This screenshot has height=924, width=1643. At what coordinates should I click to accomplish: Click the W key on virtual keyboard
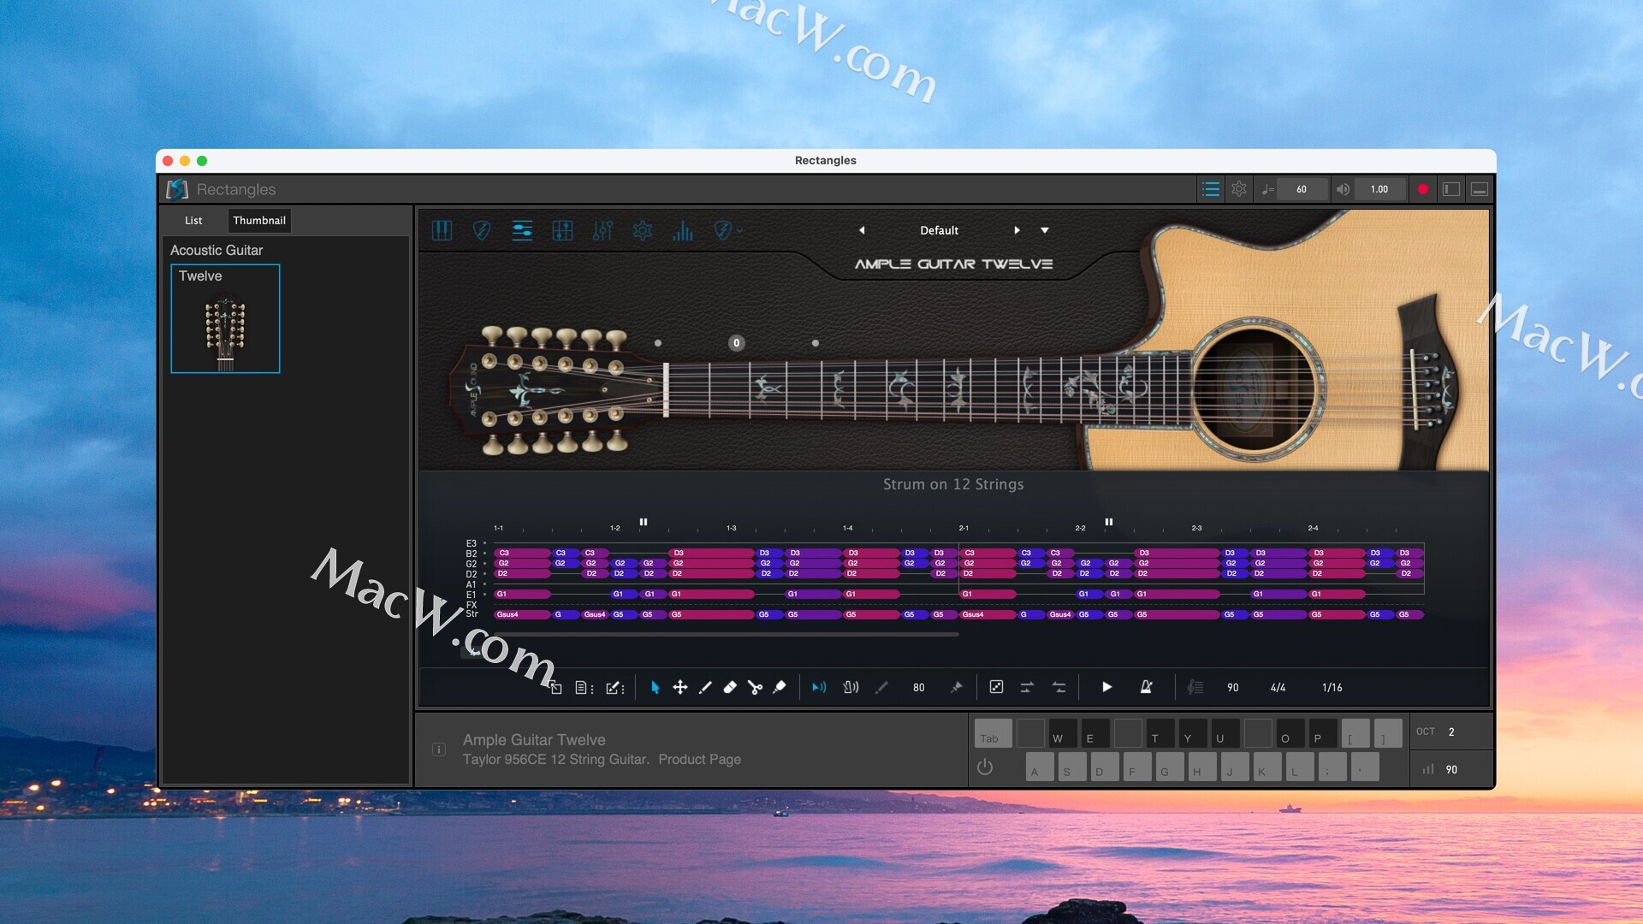[1063, 733]
